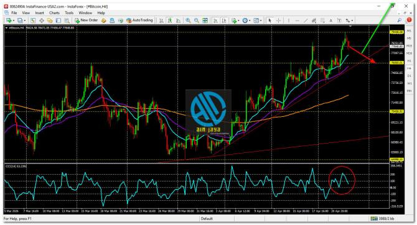Switch to H4 timeframe
The width and height of the screenshot is (417, 225).
click(x=409, y=68)
